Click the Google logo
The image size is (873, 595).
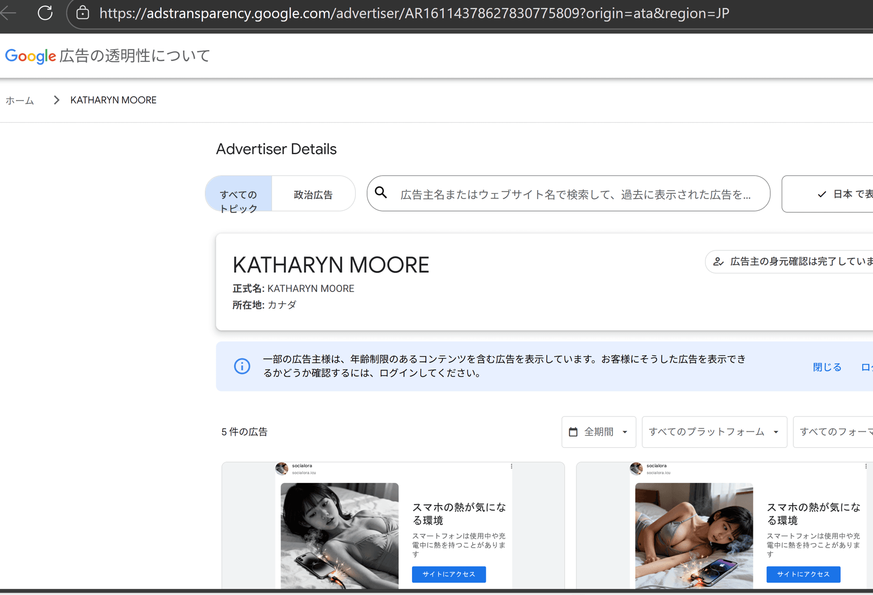click(31, 56)
